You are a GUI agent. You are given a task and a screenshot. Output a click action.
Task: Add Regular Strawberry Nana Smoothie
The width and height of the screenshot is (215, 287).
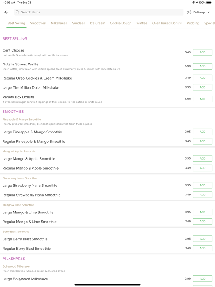(x=203, y=195)
